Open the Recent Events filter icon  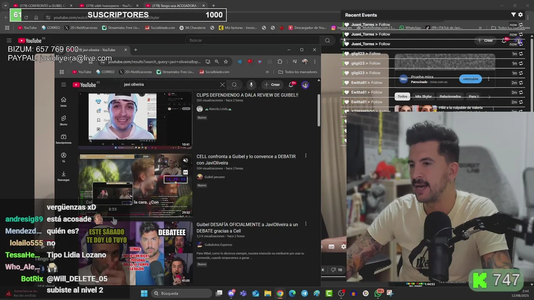point(514,15)
